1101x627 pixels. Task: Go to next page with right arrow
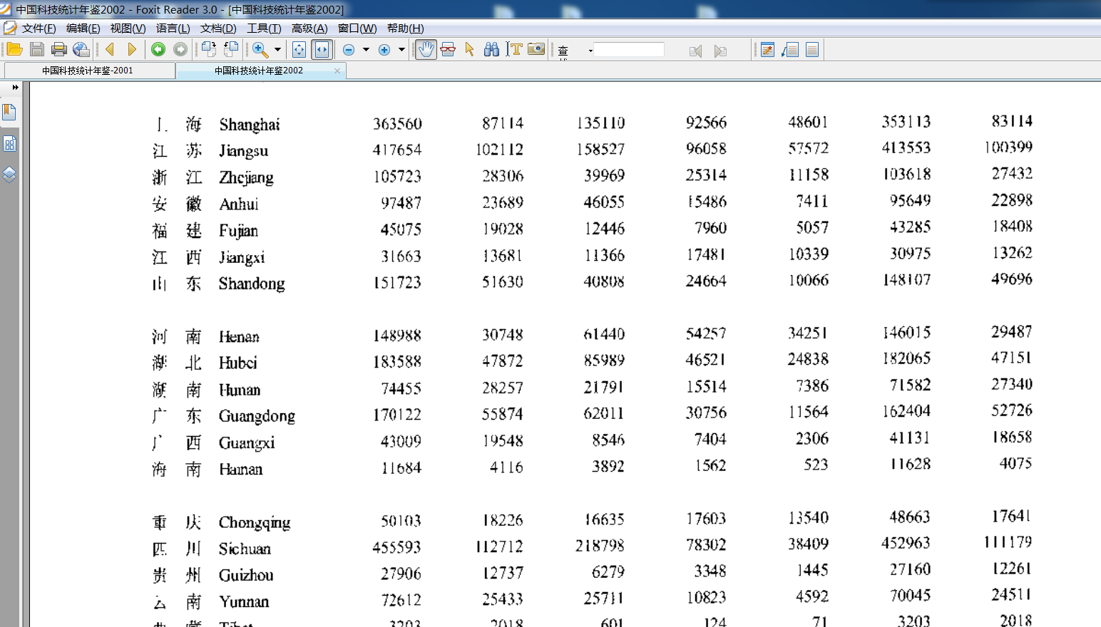pyautogui.click(x=132, y=49)
